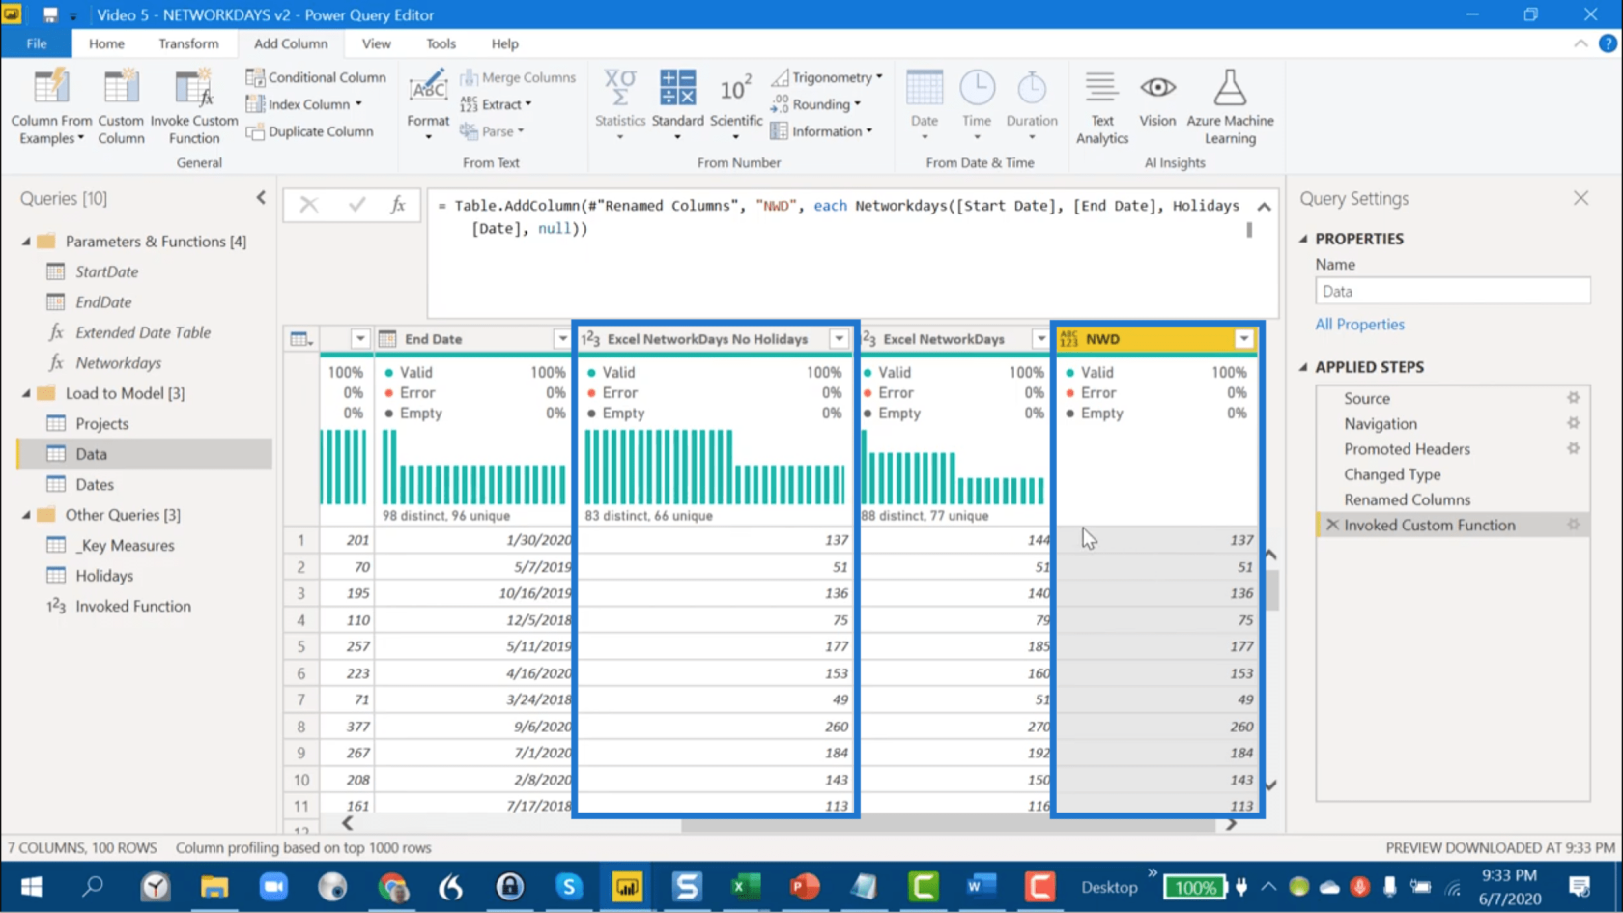
Task: Select the Projects query
Action: [101, 423]
